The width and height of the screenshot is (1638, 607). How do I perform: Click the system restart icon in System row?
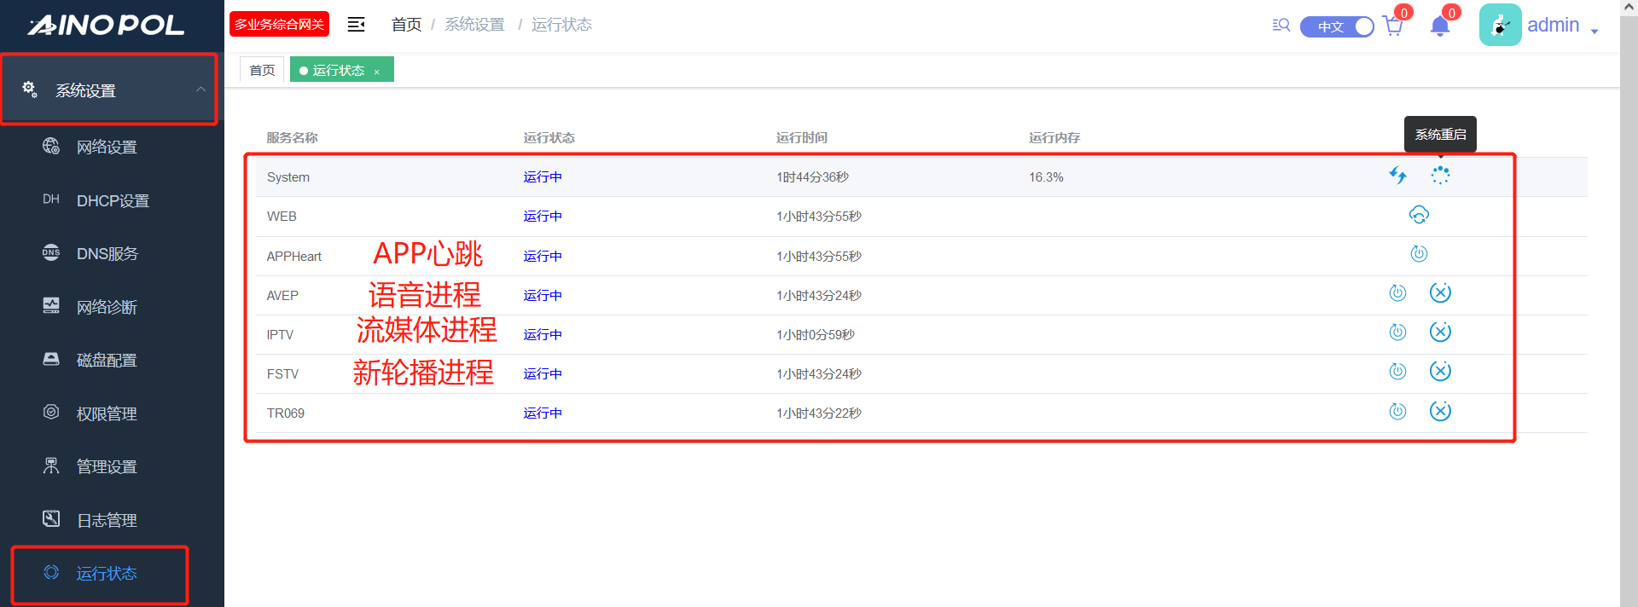pyautogui.click(x=1440, y=176)
